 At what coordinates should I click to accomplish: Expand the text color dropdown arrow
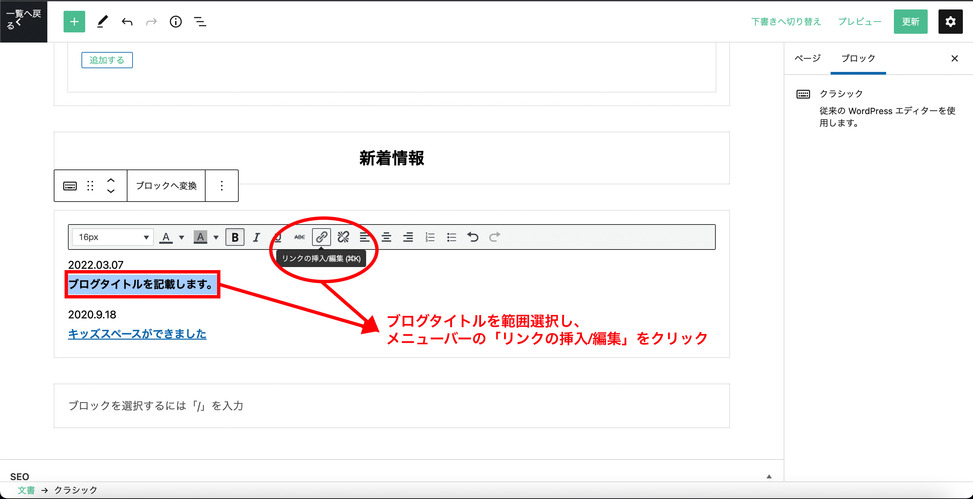[182, 237]
